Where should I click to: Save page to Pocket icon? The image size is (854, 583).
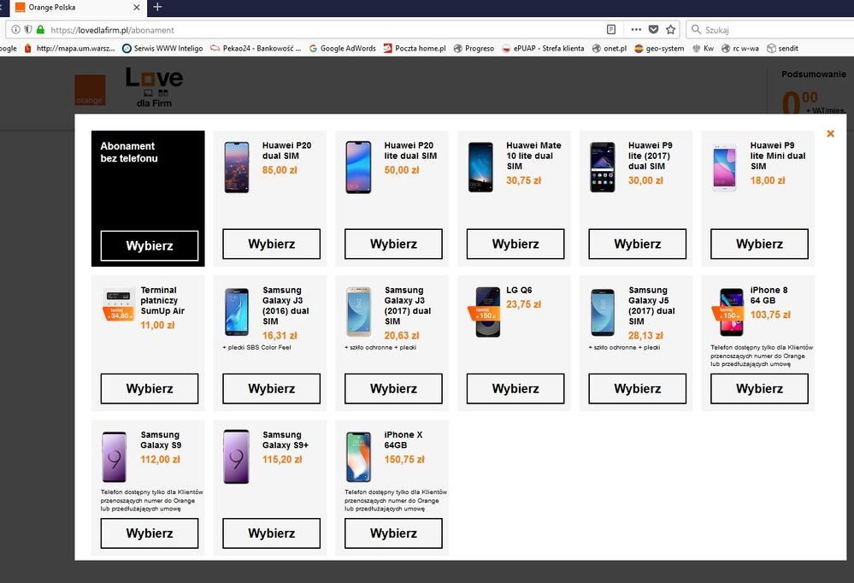pyautogui.click(x=654, y=29)
